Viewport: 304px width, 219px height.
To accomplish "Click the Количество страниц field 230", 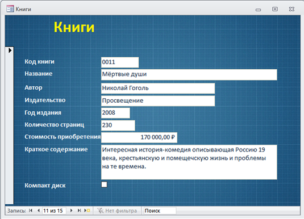I will click(x=118, y=125).
